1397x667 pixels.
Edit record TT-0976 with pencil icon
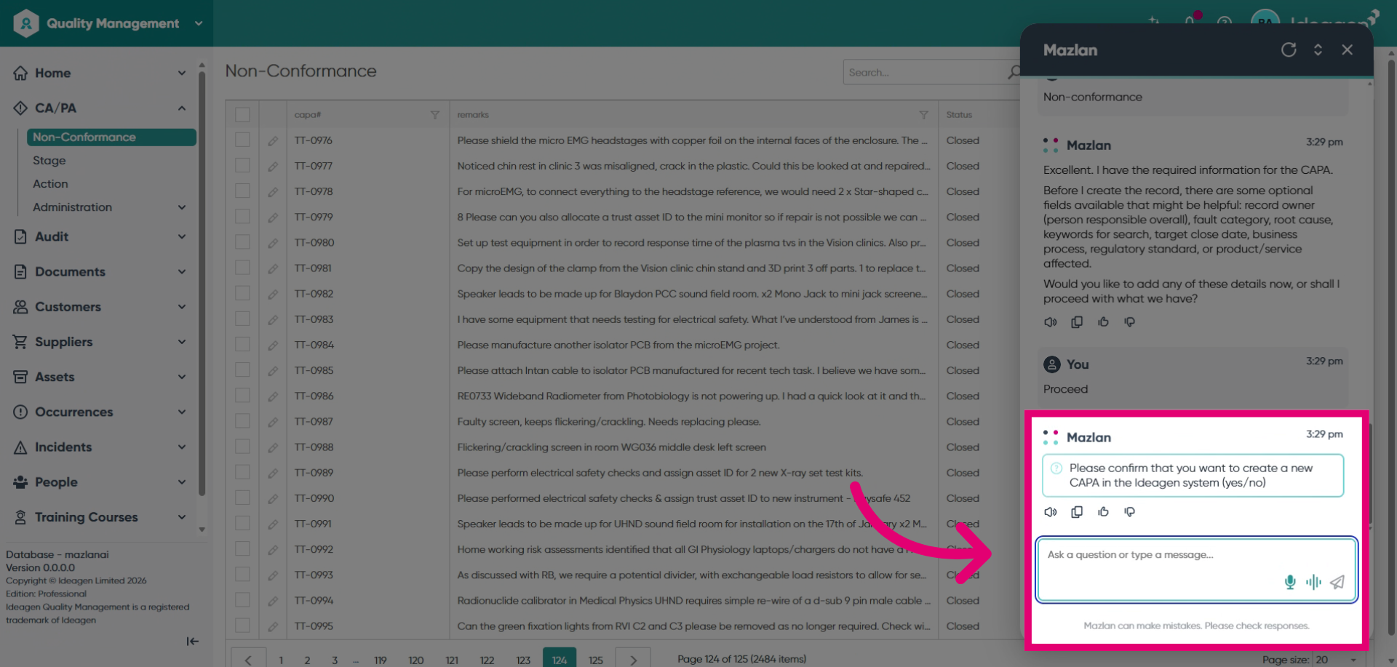[x=273, y=141]
